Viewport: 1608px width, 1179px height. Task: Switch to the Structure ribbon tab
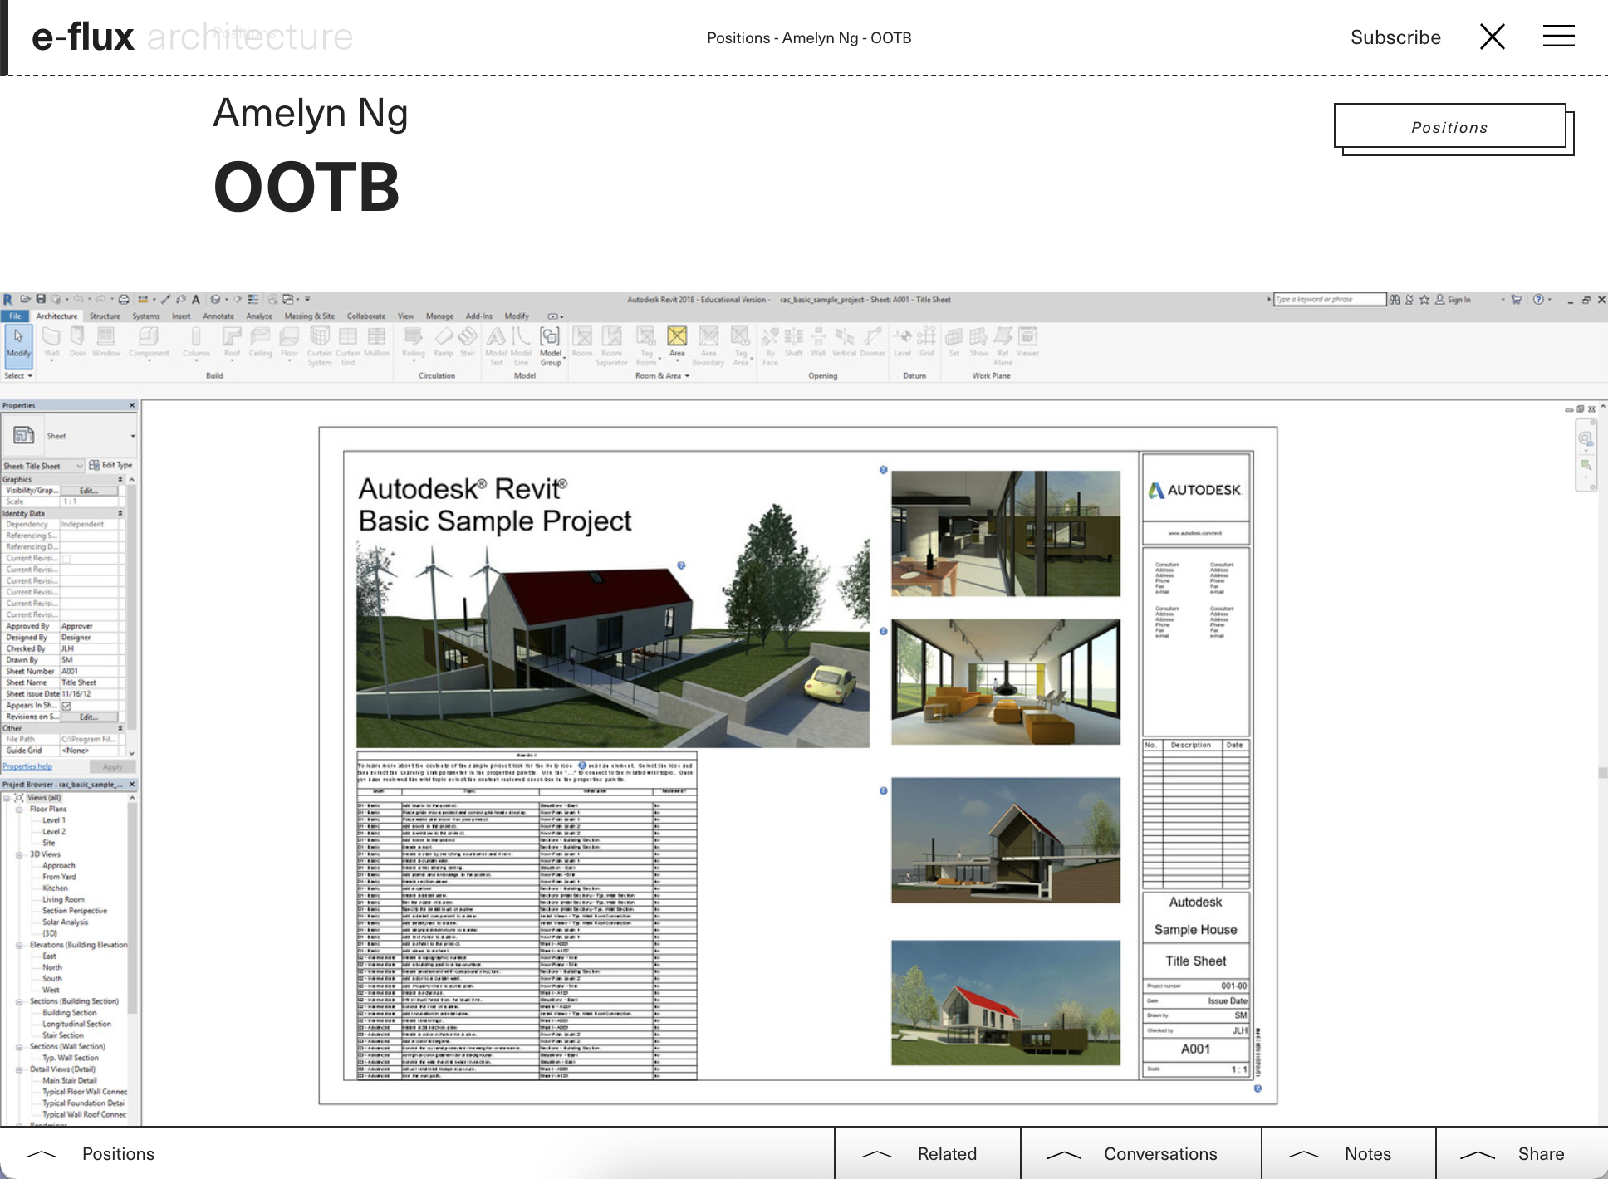pos(105,316)
